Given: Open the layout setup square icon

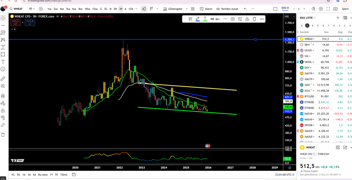Looking at the screenshot, I should point(275,9).
